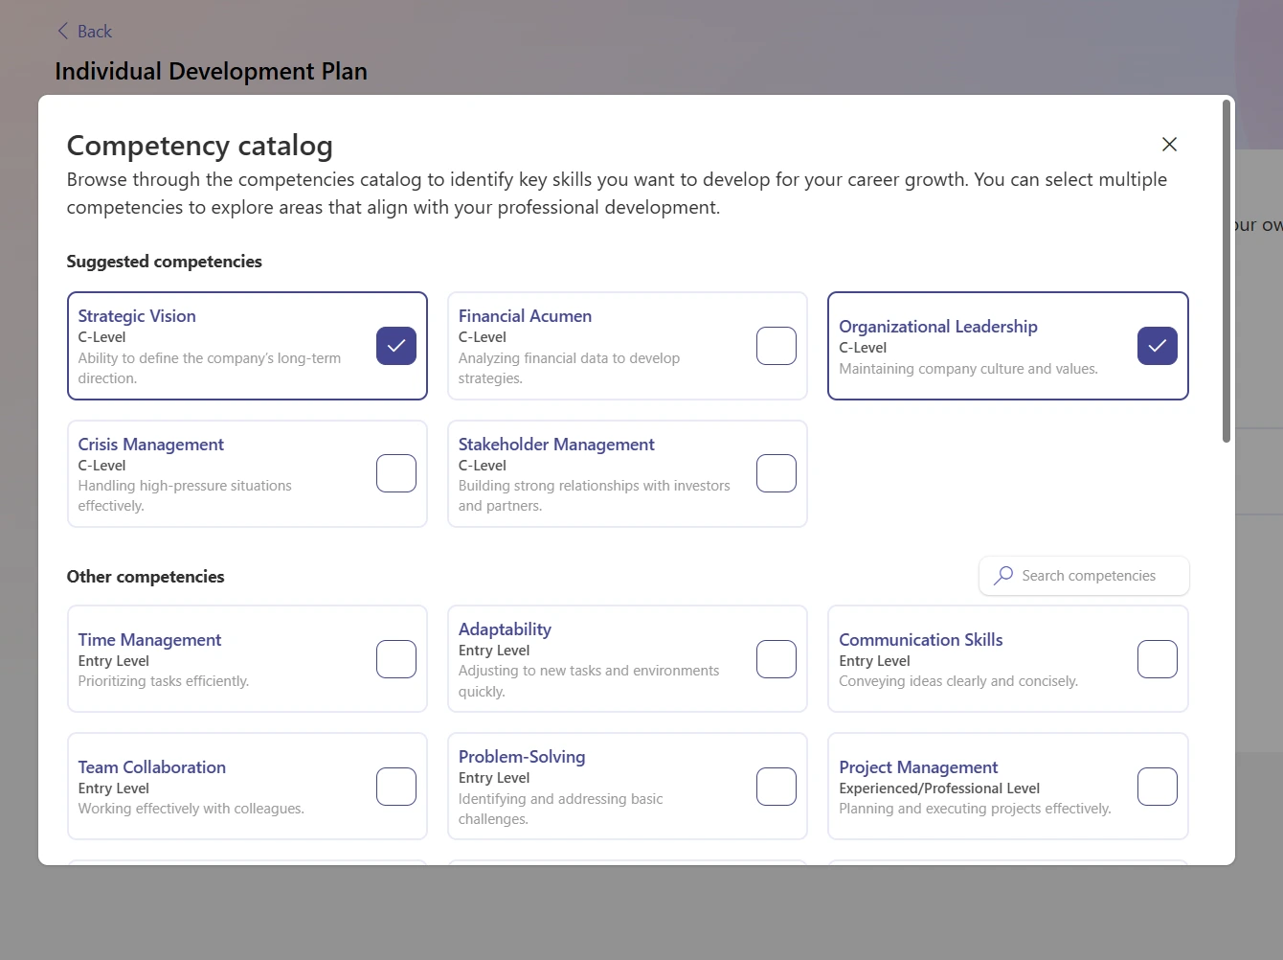Click 'Working effectively with colleagues.' description
This screenshot has width=1283, height=960.
[x=191, y=809]
